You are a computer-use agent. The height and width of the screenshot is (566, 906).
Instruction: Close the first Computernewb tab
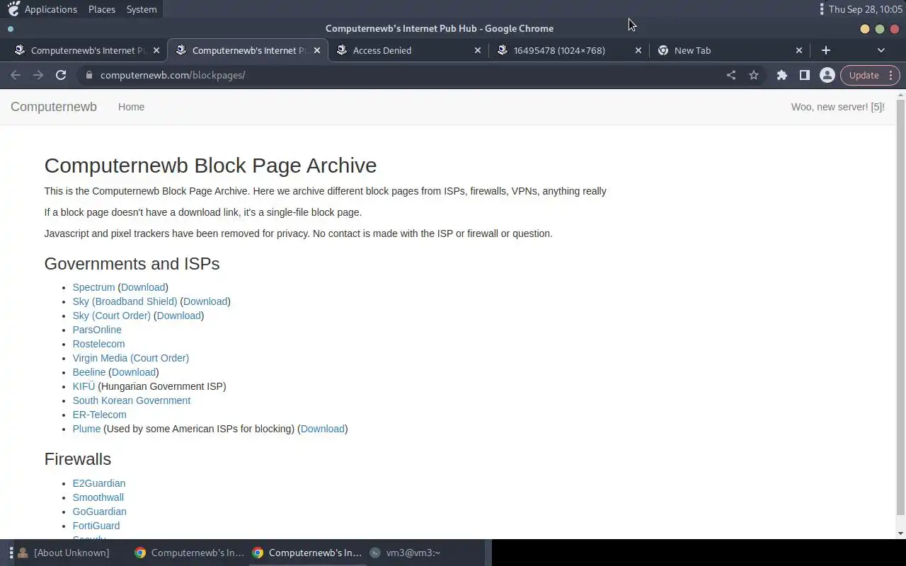point(156,50)
